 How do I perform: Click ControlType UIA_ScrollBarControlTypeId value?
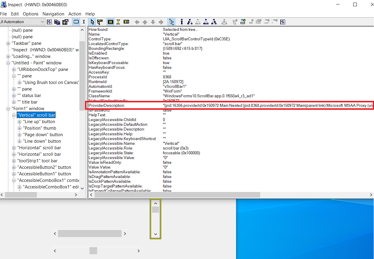coord(196,39)
